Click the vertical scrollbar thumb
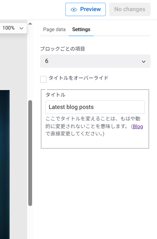This screenshot has width=157, height=239. point(30,153)
